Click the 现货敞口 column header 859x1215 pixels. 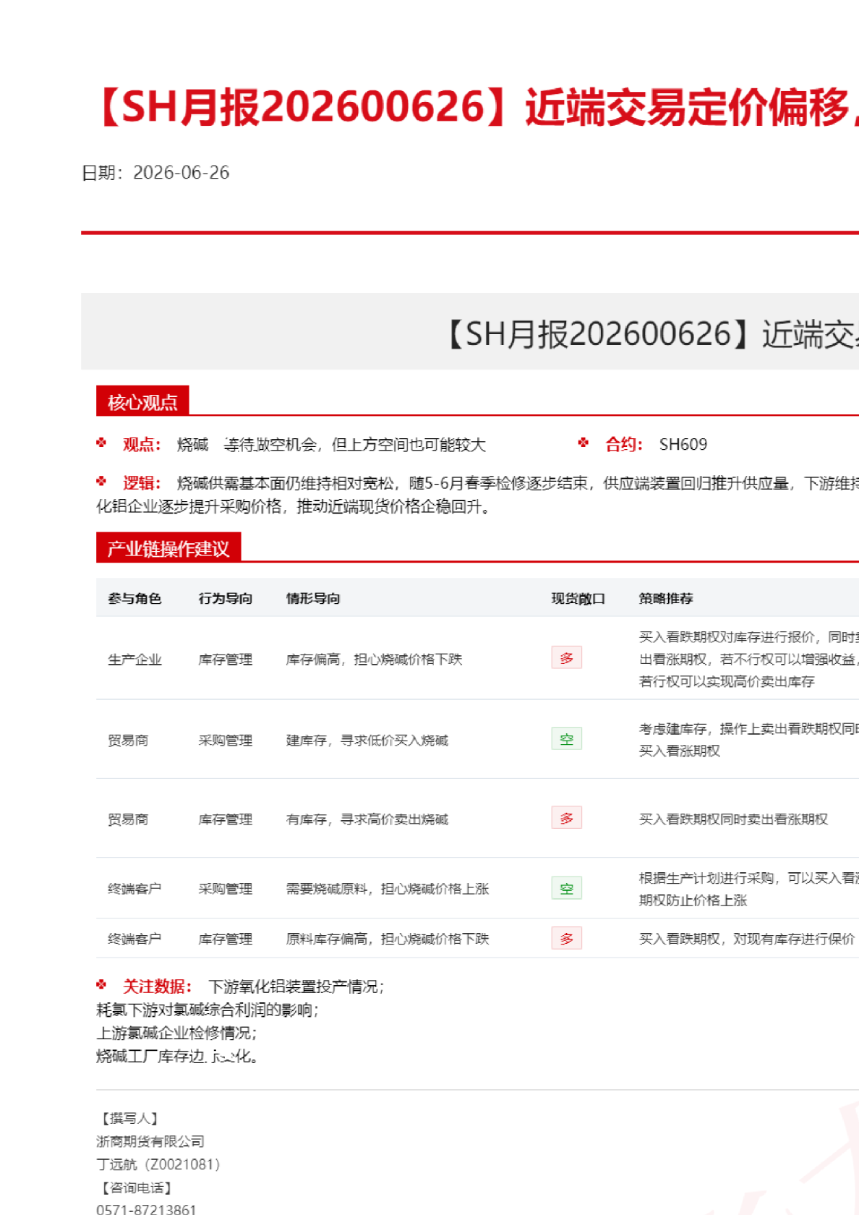578,598
